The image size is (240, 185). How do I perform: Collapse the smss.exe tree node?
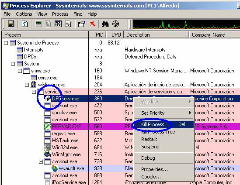click(x=20, y=71)
